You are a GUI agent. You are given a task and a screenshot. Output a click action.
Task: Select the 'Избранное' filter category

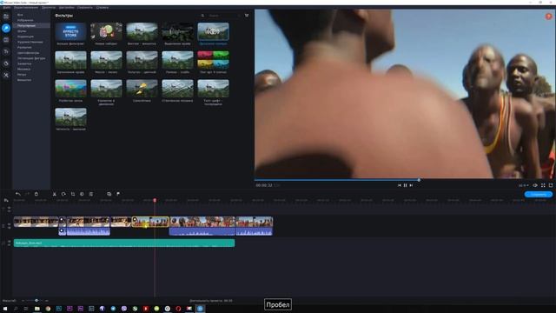coord(25,20)
